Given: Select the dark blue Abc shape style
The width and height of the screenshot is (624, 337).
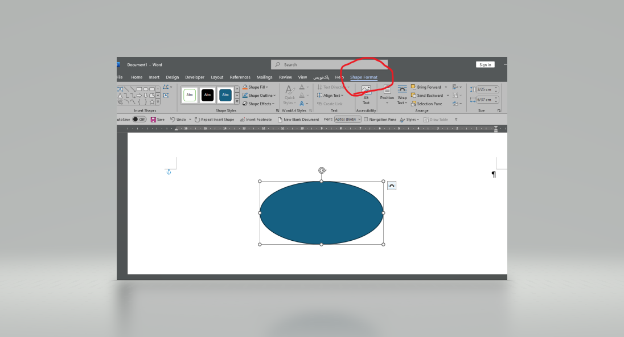Looking at the screenshot, I should [225, 94].
